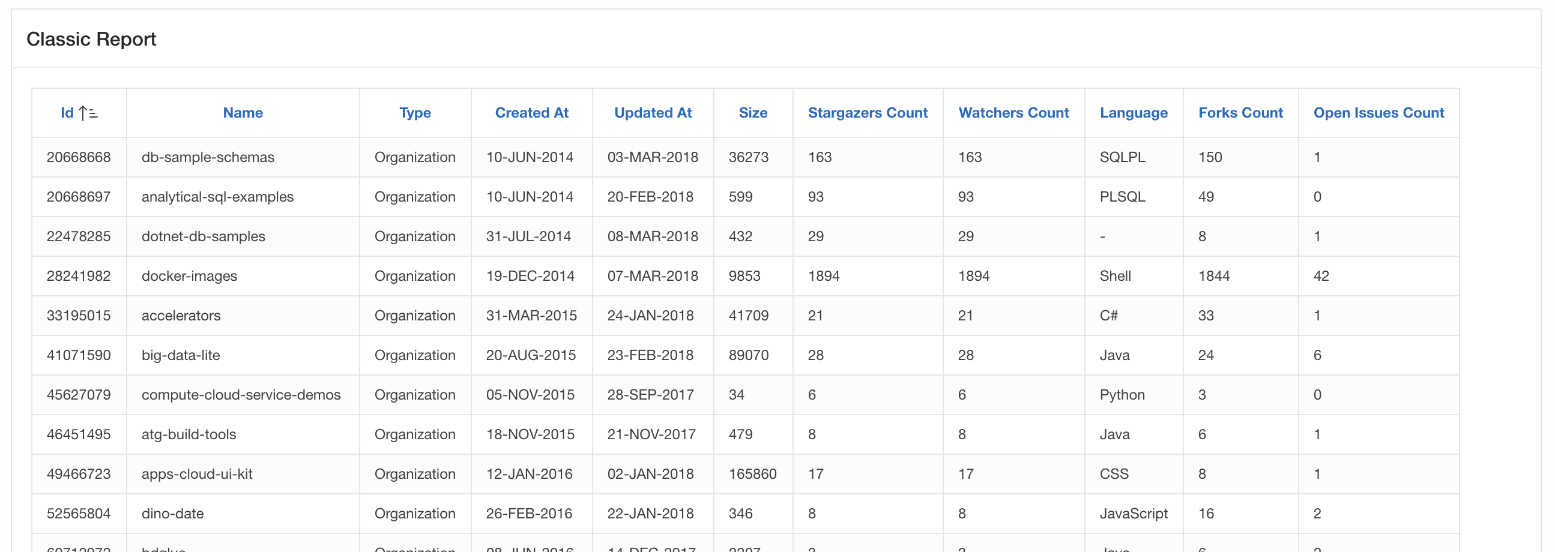Sort by Stargazers Count header

coord(868,113)
